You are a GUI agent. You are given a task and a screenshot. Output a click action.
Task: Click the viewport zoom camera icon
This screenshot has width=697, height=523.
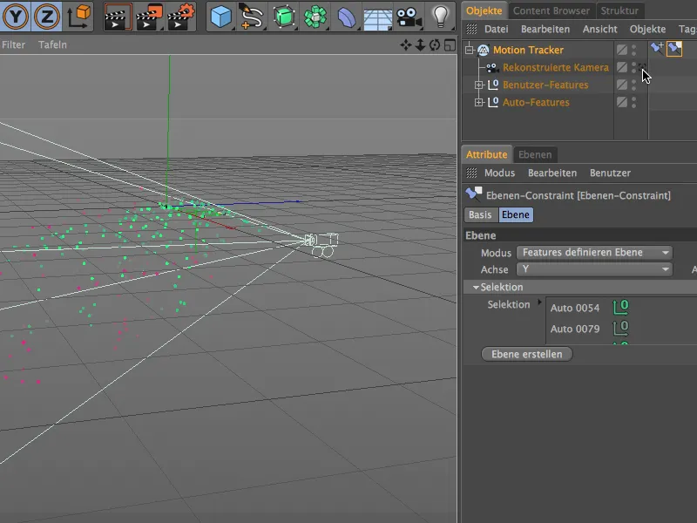coord(420,45)
